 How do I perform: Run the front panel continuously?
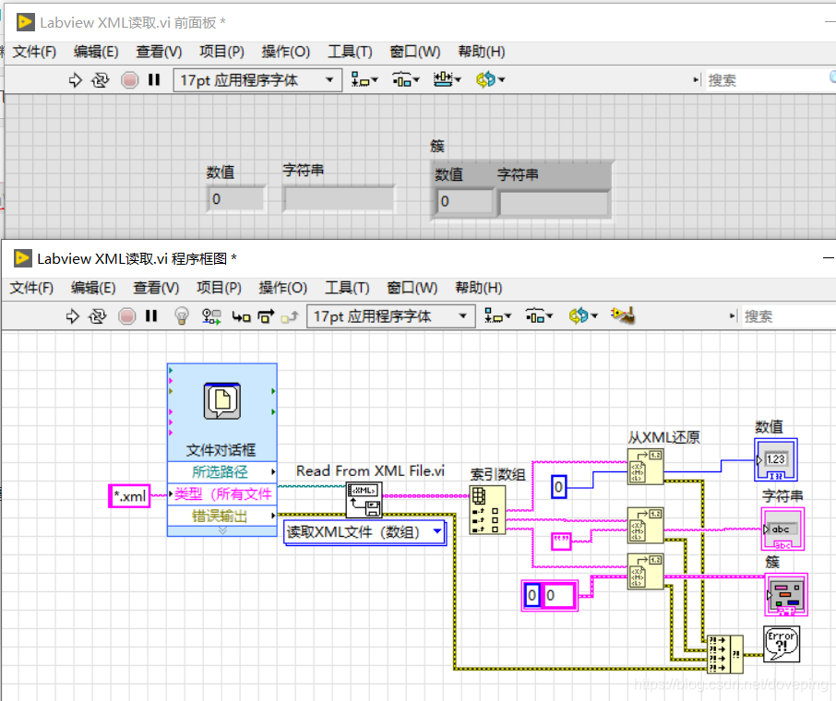(99, 79)
